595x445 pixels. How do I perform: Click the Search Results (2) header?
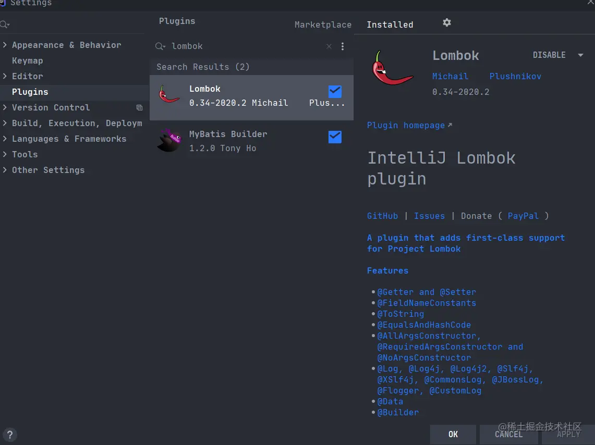203,67
